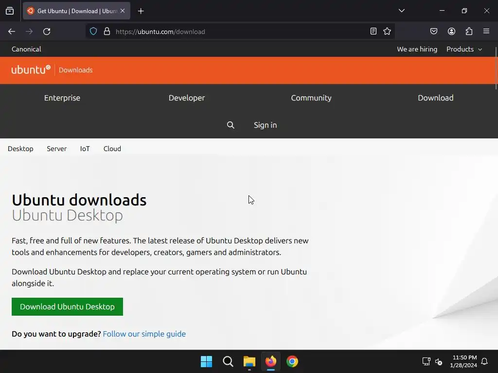Switch to the IoT tab
This screenshot has height=373, width=498.
[x=85, y=149]
